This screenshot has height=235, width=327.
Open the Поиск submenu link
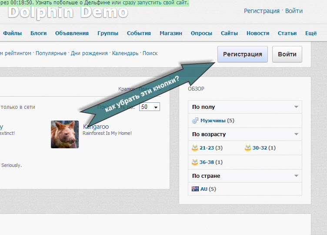(150, 53)
